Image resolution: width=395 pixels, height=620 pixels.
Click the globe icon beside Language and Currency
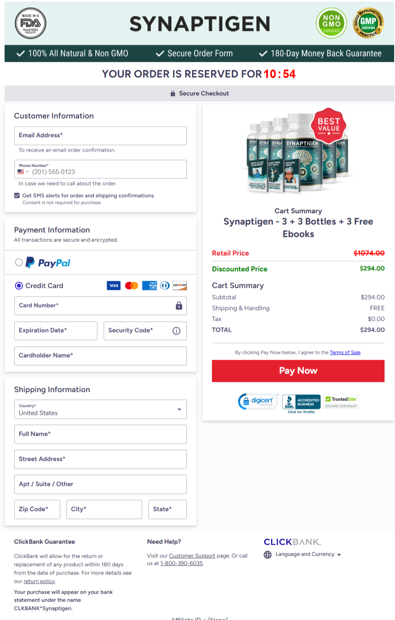click(268, 555)
